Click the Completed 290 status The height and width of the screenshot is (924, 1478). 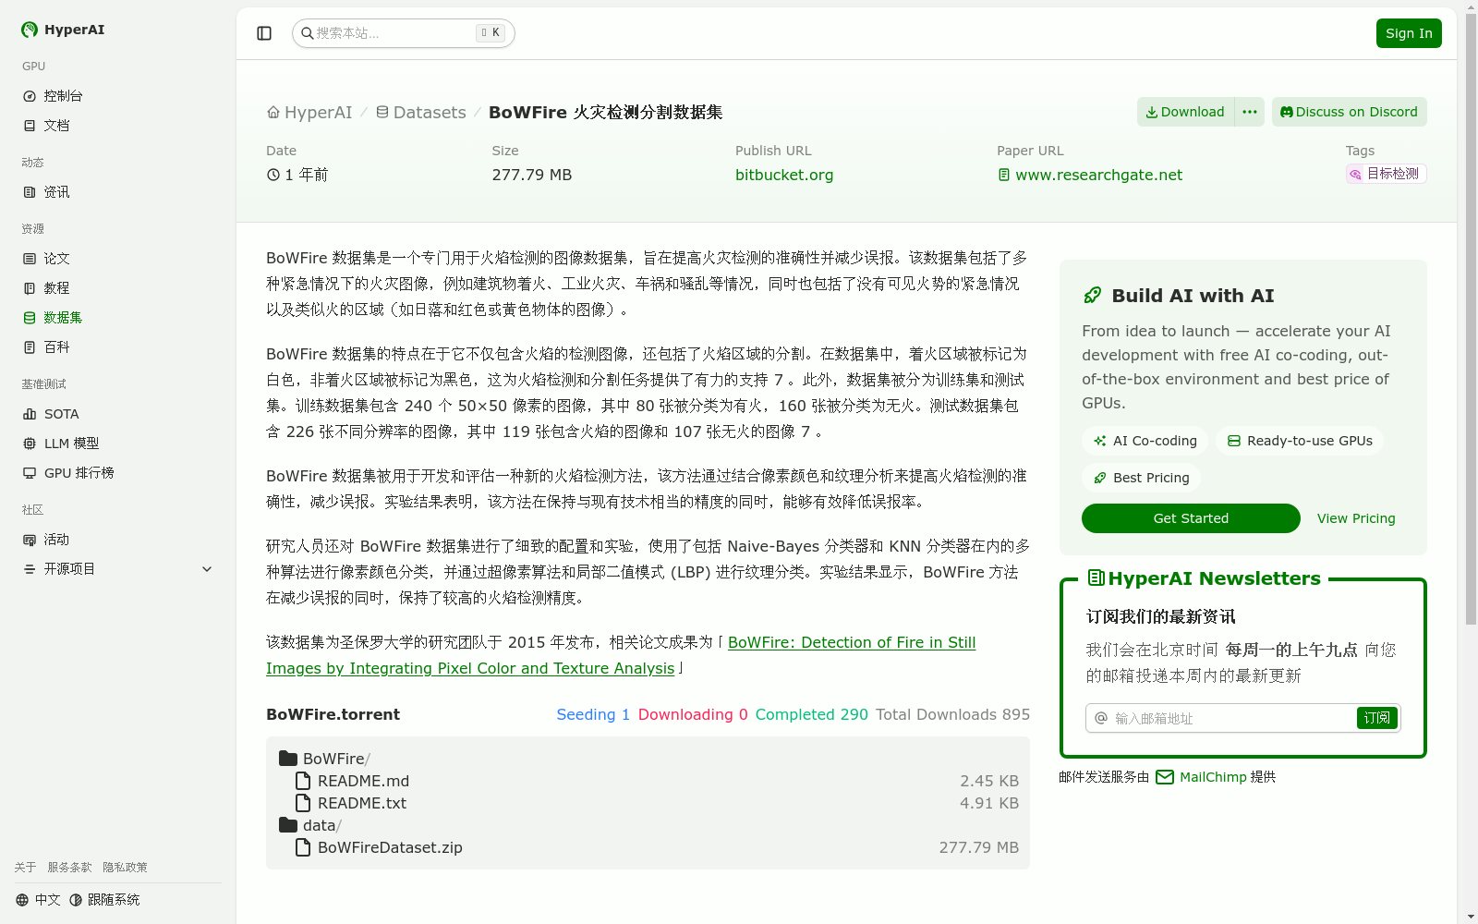[812, 714]
